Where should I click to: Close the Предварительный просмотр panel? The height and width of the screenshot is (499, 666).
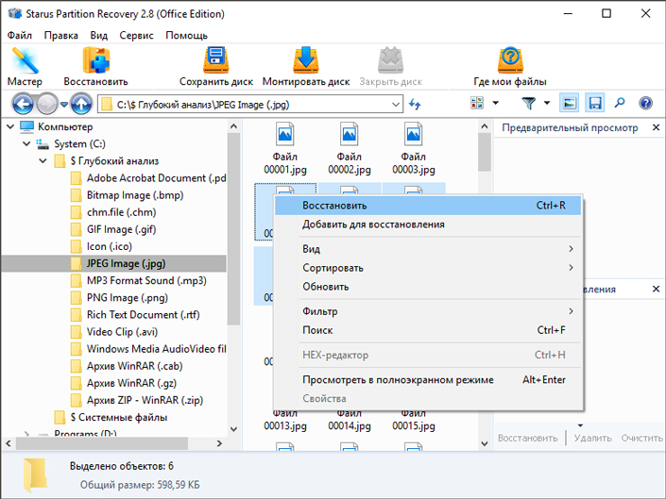[656, 127]
